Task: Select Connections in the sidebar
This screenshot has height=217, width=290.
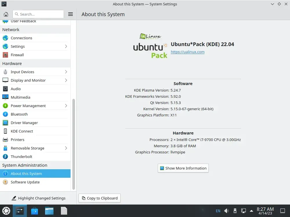Action: (35, 38)
